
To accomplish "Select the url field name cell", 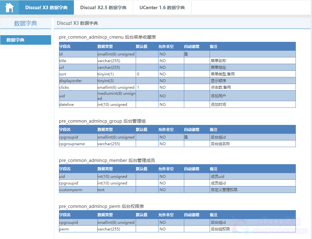I will tap(78, 68).
